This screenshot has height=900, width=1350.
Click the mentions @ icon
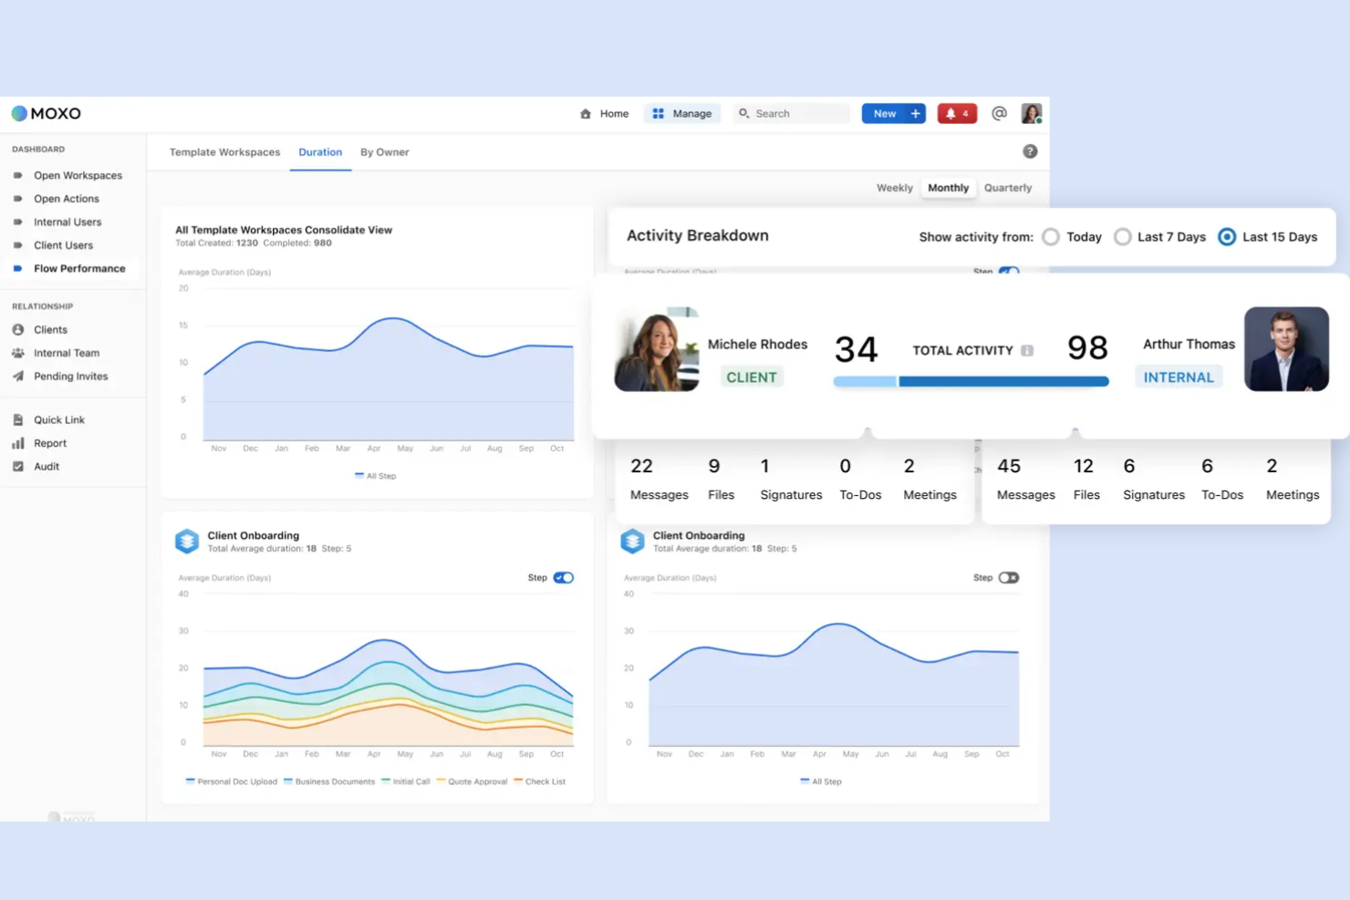(999, 113)
